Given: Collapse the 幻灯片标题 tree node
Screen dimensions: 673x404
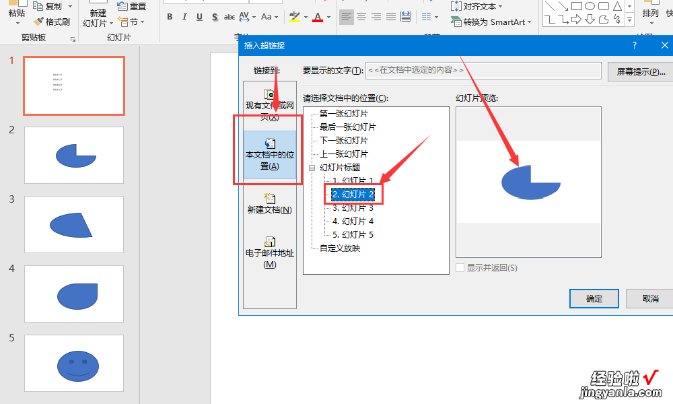Looking at the screenshot, I should 312,168.
